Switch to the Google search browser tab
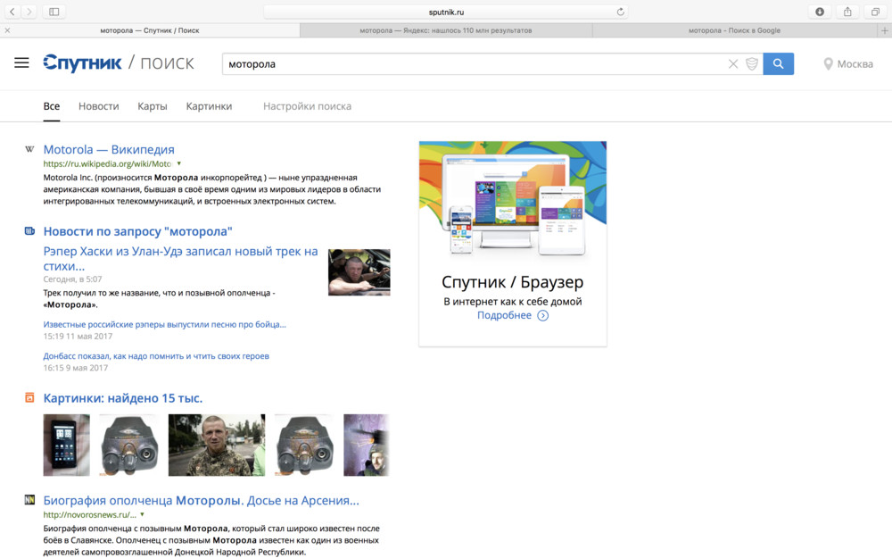This screenshot has width=892, height=558. 734,30
